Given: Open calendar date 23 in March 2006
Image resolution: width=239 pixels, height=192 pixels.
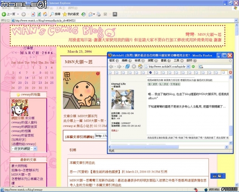Looking at the screenshot, I should (40, 83).
